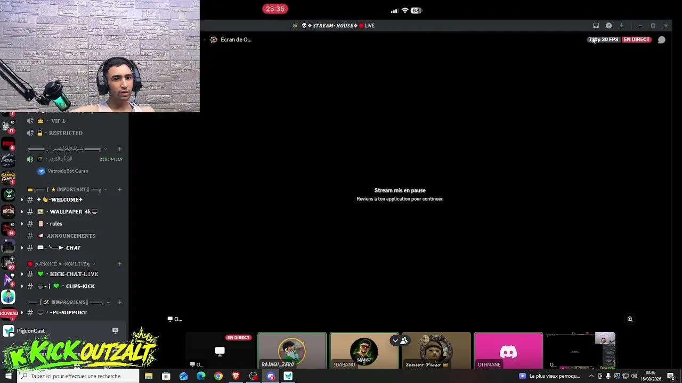Click the Windows Start button

pyautogui.click(x=9, y=376)
